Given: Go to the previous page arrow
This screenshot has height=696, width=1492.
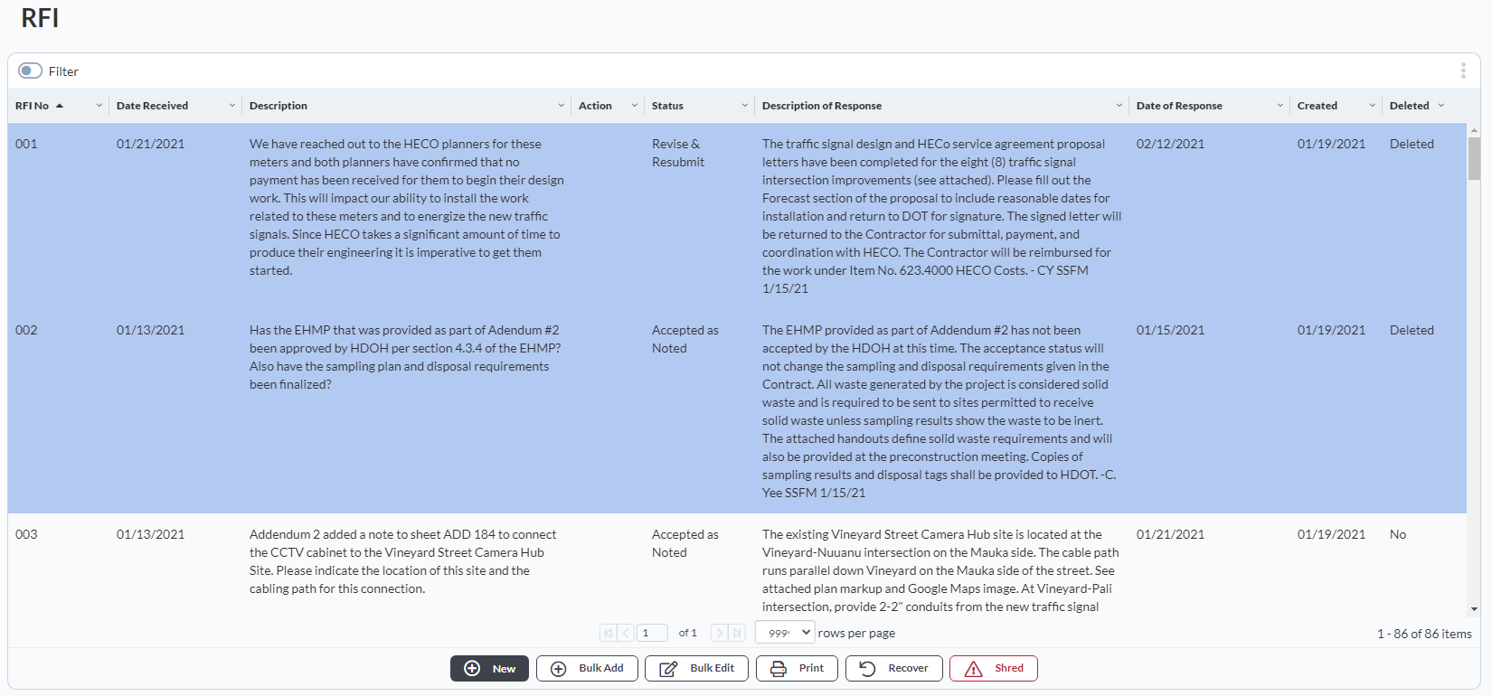Looking at the screenshot, I should tap(626, 634).
